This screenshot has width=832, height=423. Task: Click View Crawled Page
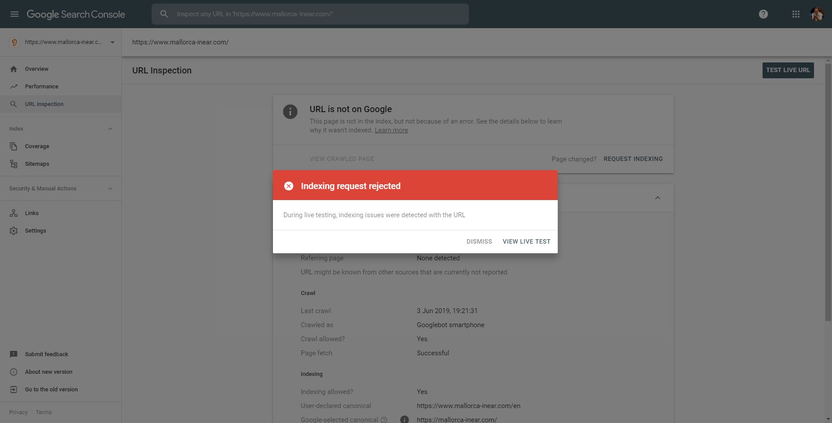(x=342, y=159)
